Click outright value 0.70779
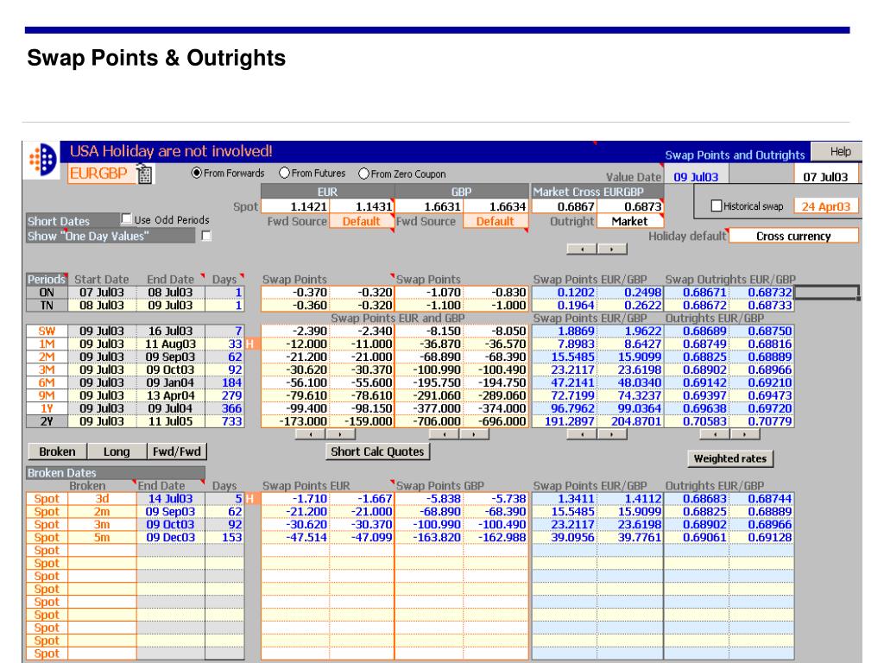 (x=762, y=421)
